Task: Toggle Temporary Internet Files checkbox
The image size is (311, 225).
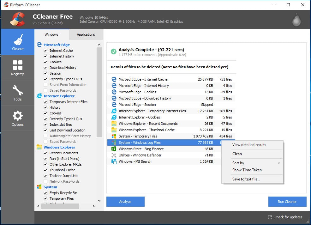Action: click(45, 102)
